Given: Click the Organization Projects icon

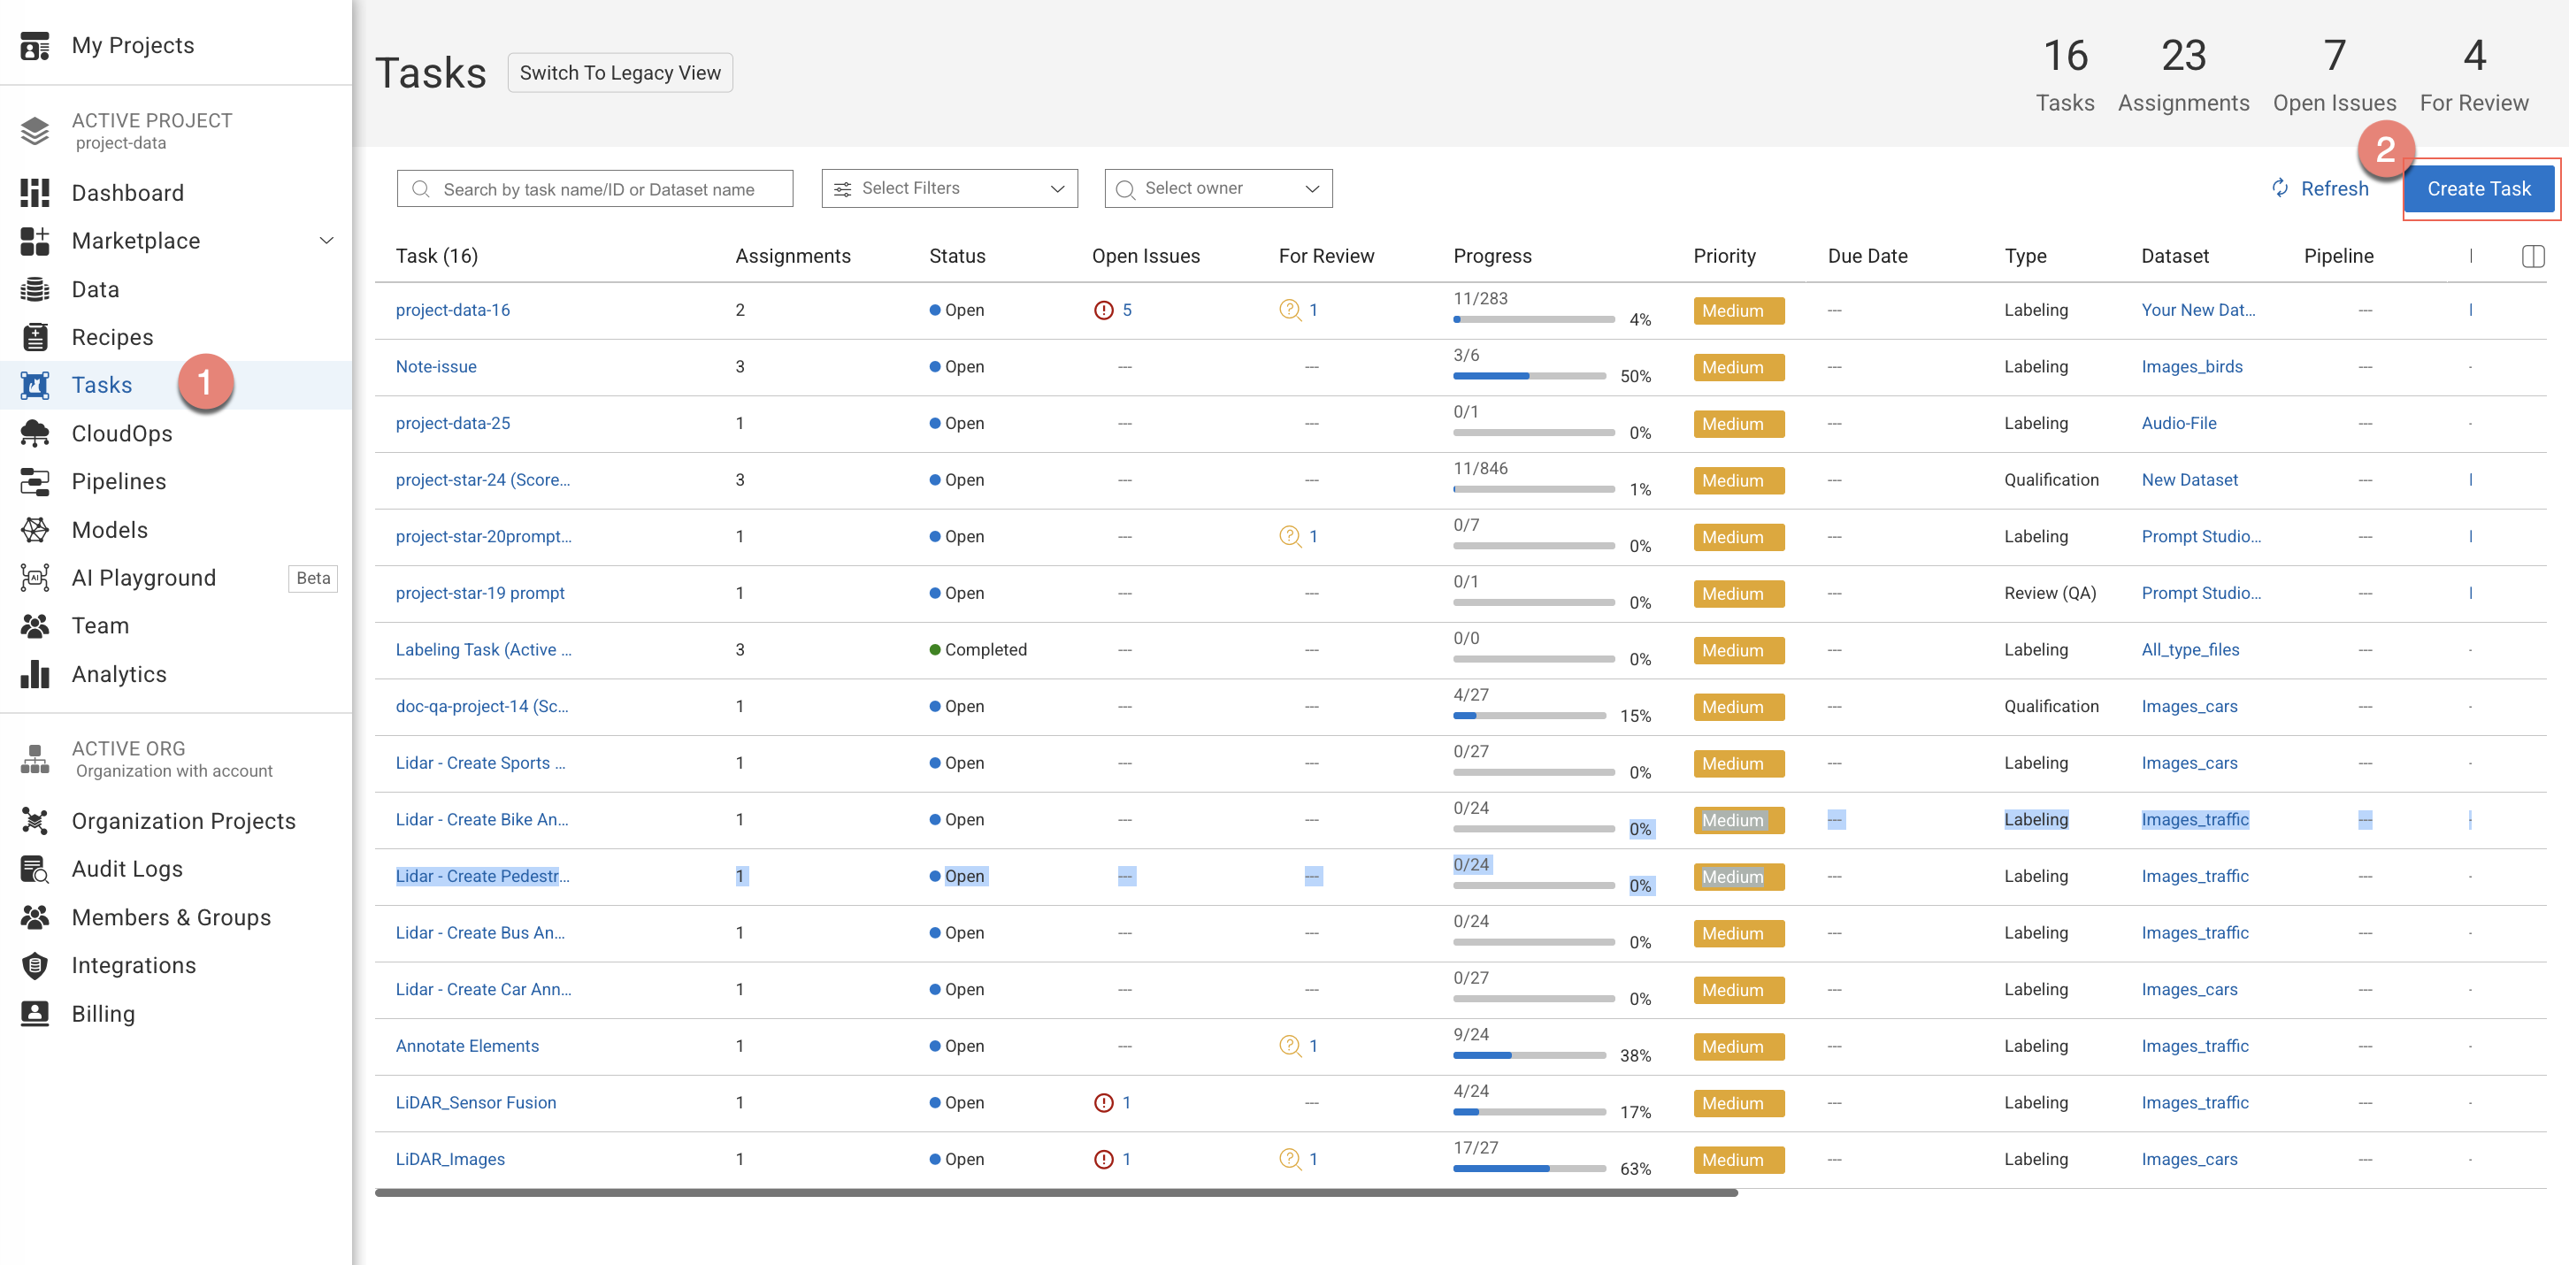Looking at the screenshot, I should click(x=35, y=821).
